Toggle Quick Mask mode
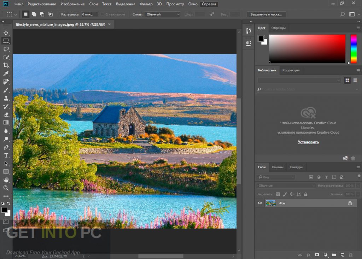 click(x=6, y=222)
